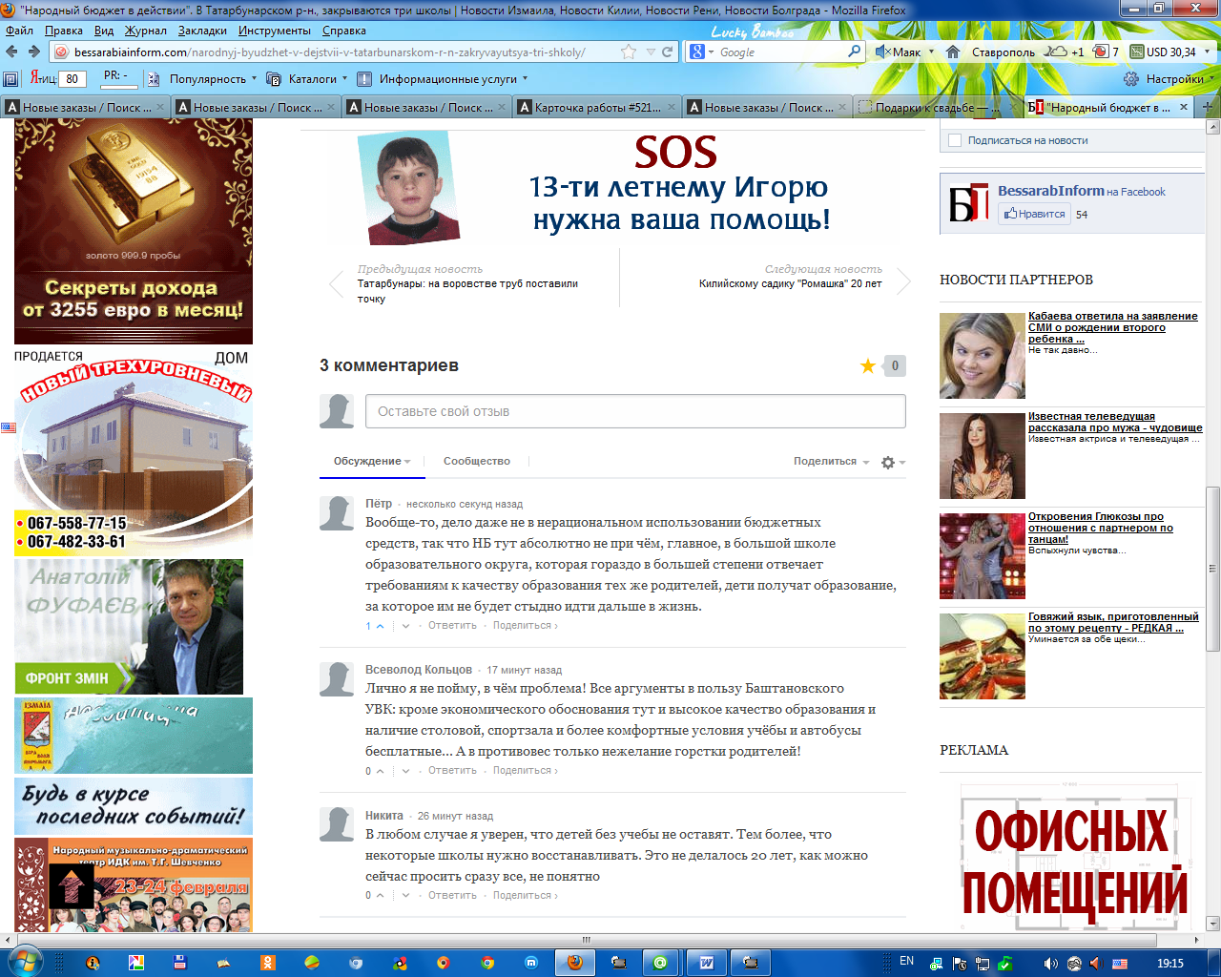This screenshot has width=1221, height=977.
Task: Close the Народный бюджет tab
Action: [1184, 107]
